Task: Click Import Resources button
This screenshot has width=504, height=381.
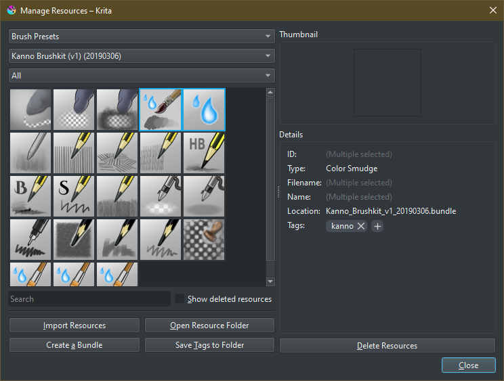Action: click(75, 326)
